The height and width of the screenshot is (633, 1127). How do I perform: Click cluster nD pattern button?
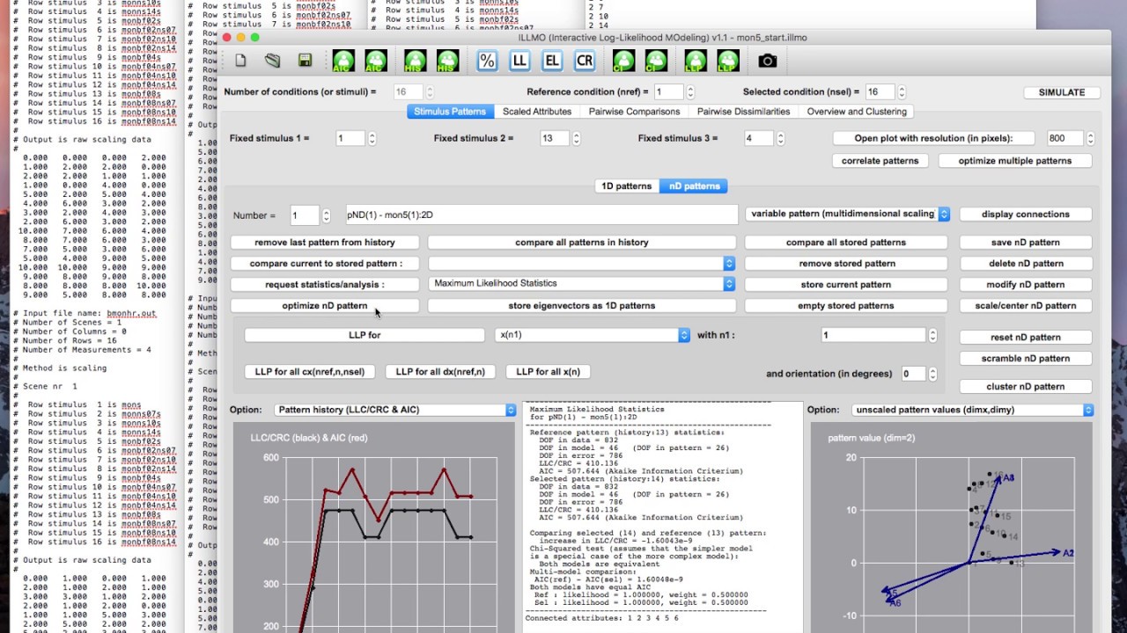[1025, 387]
